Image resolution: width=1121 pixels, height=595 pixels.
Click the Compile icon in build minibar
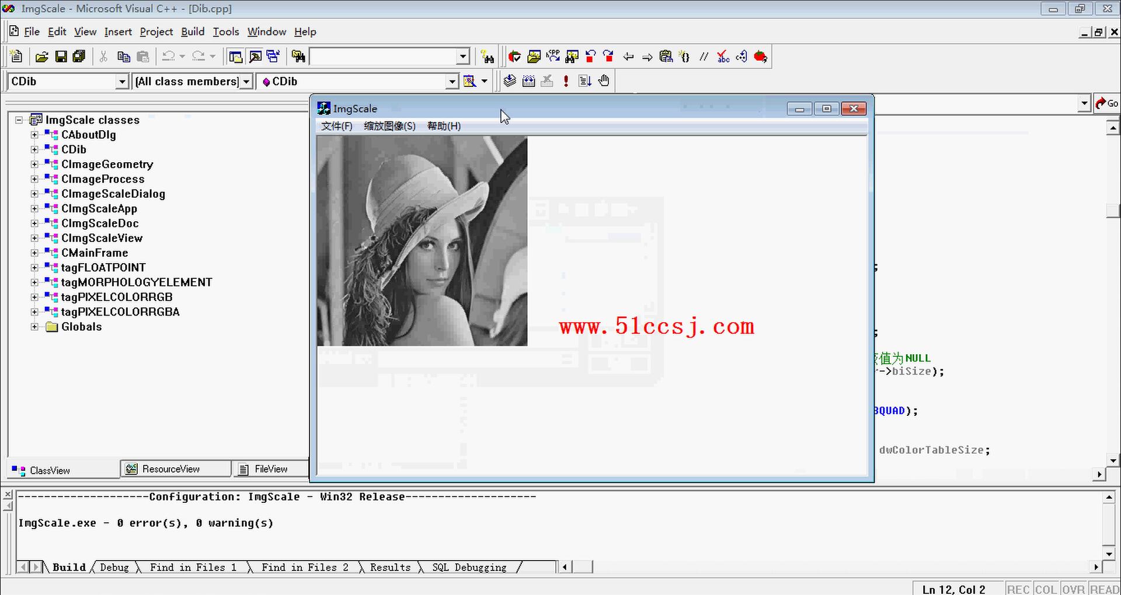click(x=510, y=81)
